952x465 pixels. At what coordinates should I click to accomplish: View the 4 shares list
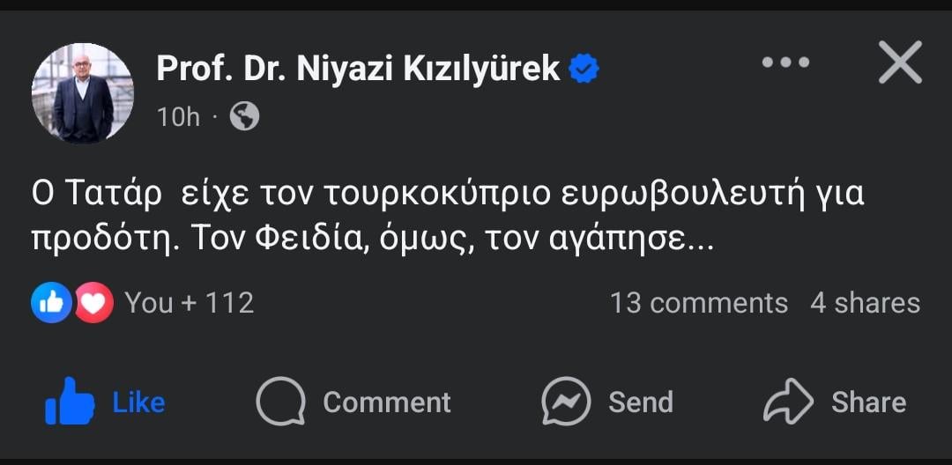point(865,303)
